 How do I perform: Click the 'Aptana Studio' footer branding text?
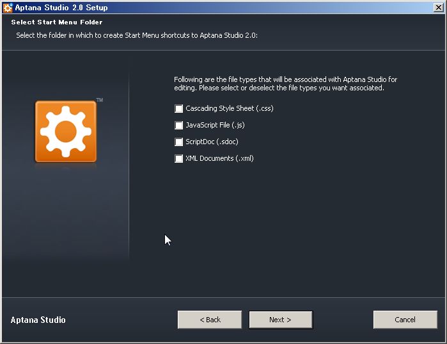pos(38,320)
